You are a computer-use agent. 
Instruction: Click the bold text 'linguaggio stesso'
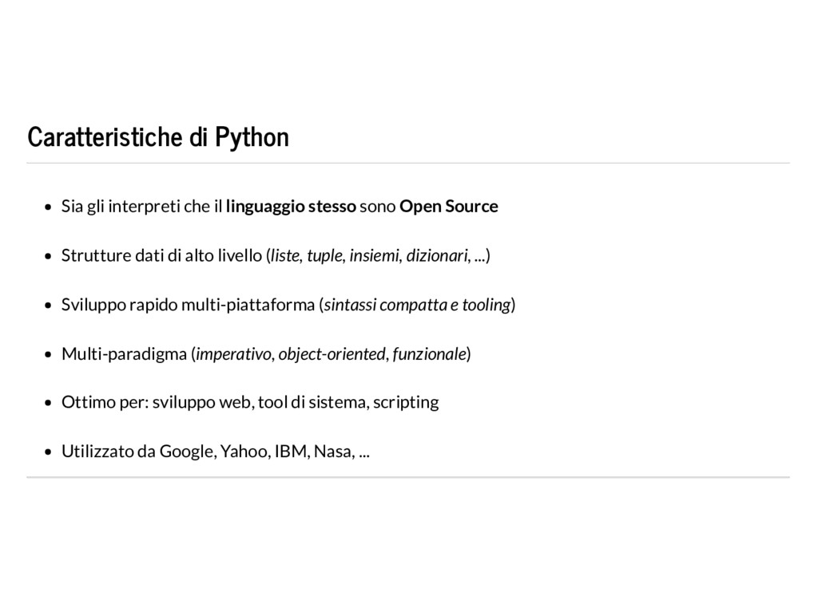(x=291, y=207)
